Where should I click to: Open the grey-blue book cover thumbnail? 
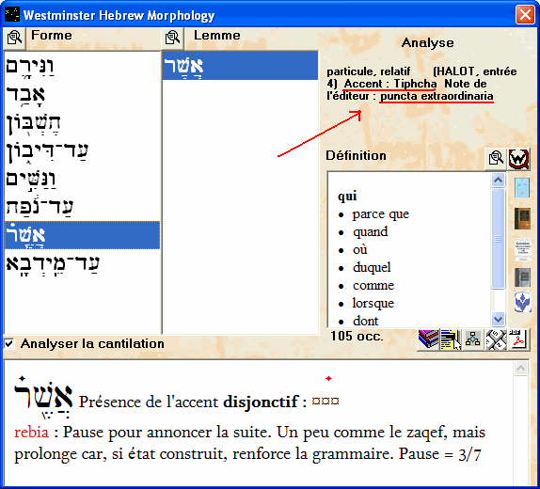522,277
